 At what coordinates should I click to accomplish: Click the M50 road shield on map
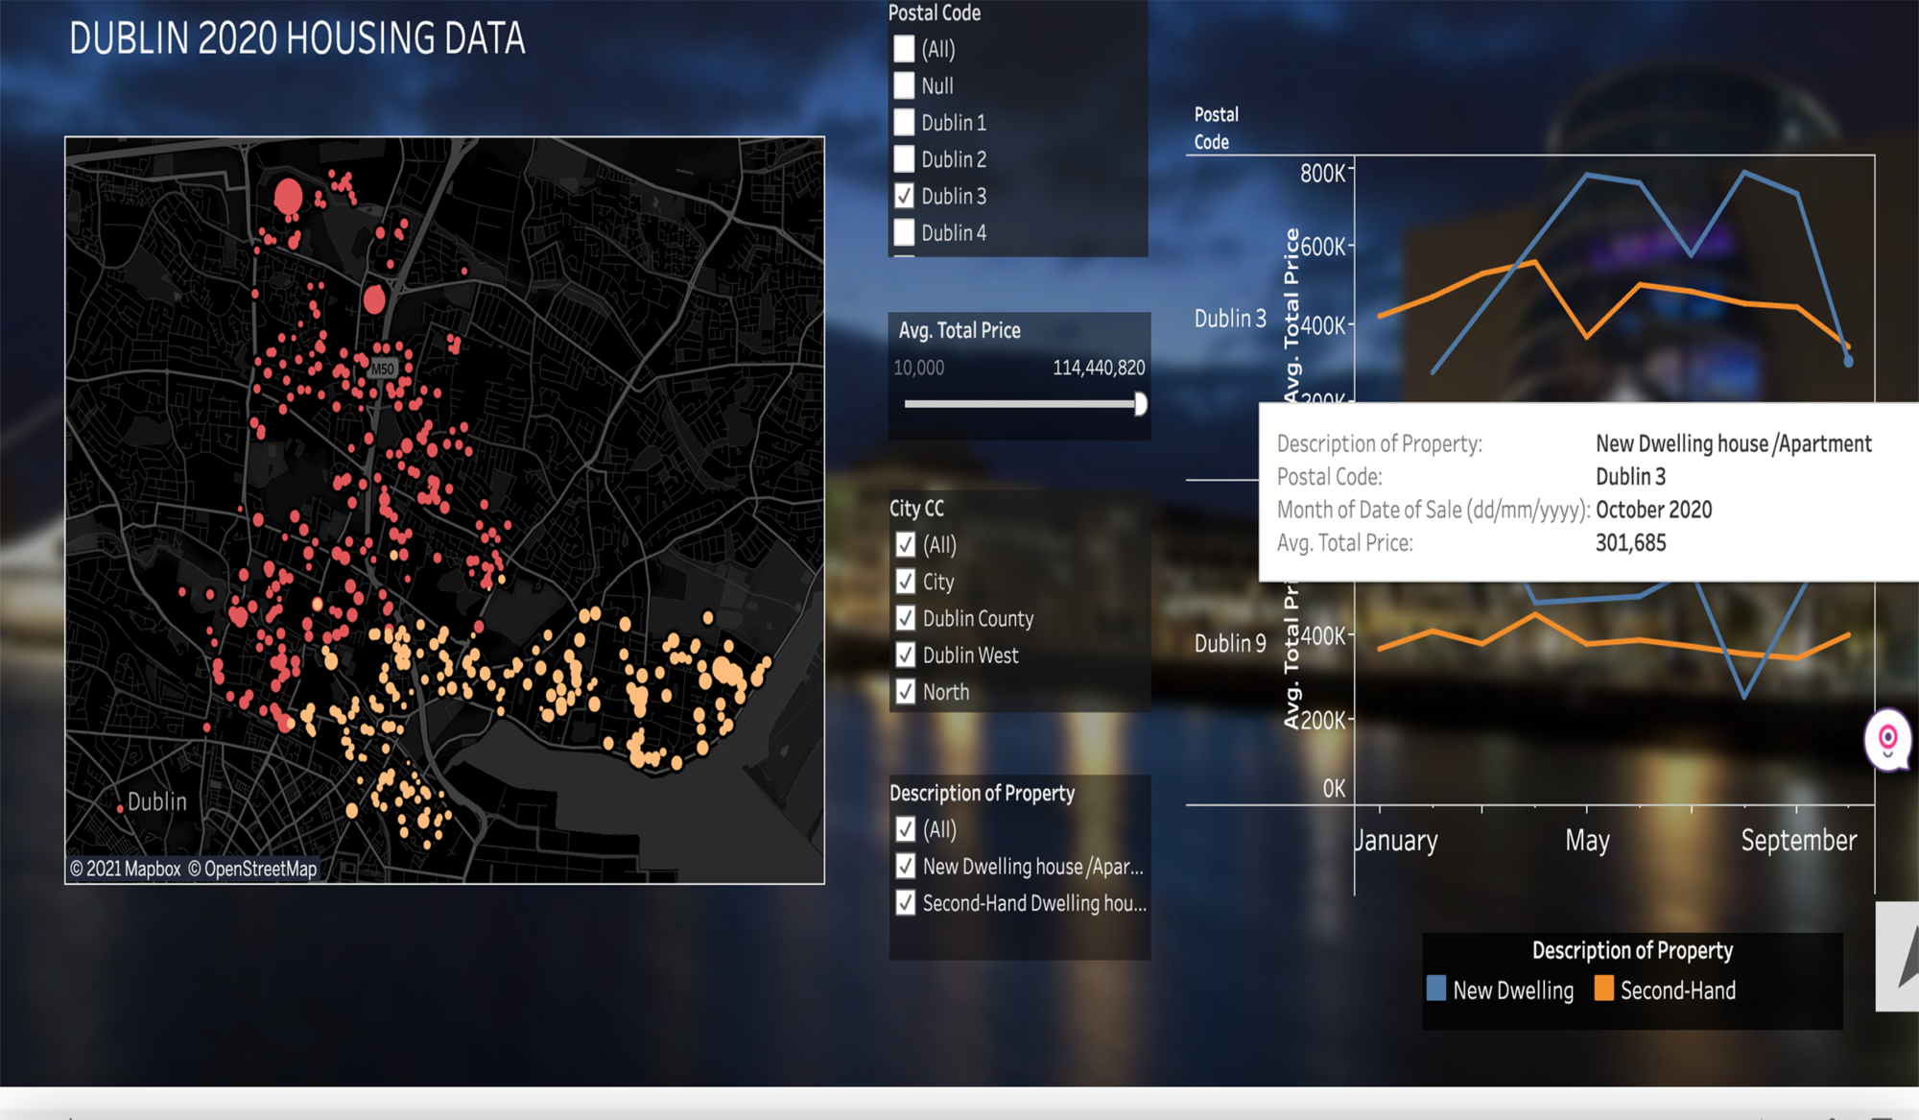tap(382, 369)
